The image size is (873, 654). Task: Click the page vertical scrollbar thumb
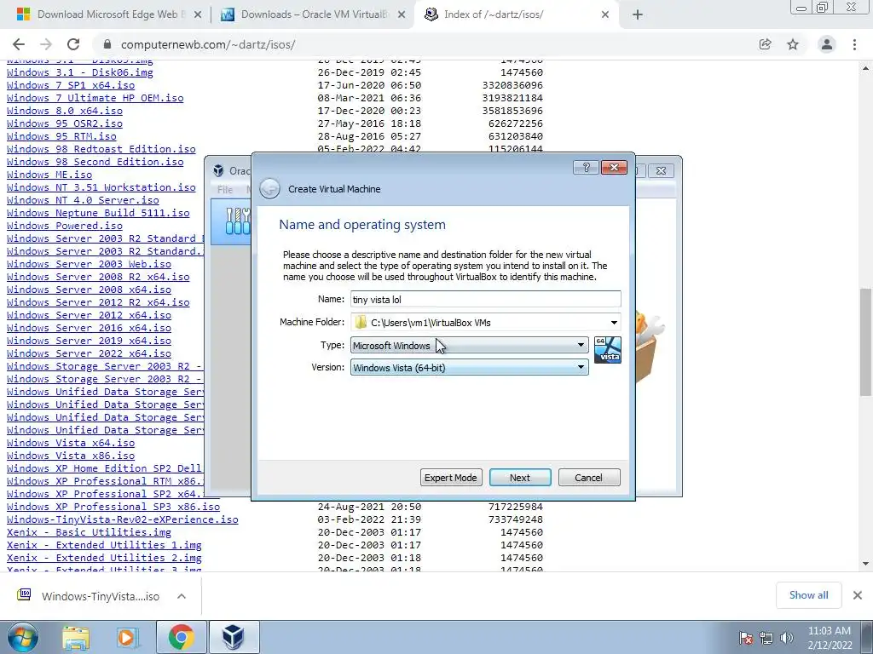click(865, 342)
